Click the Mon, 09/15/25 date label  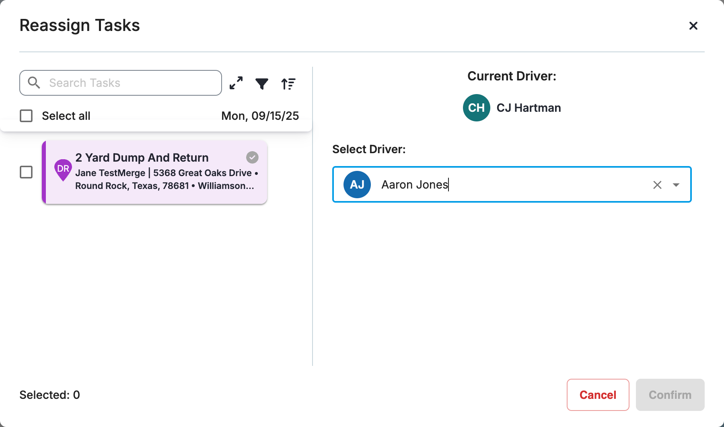tap(260, 116)
